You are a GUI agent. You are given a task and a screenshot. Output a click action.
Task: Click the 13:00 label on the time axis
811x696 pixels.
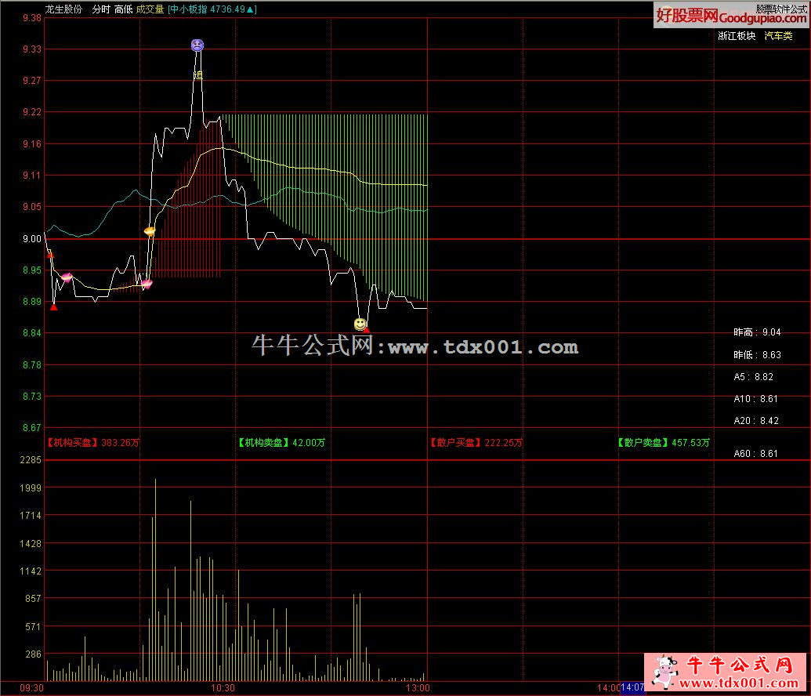418,688
